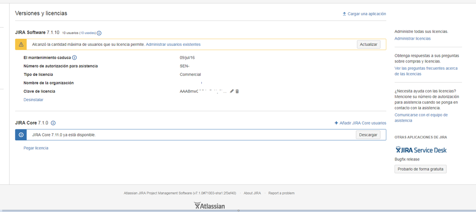Click the JIRA Software 7.1.10 title

pos(37,32)
